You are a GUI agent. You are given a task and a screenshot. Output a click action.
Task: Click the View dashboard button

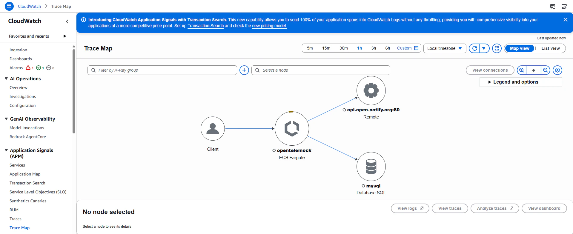tap(544, 208)
